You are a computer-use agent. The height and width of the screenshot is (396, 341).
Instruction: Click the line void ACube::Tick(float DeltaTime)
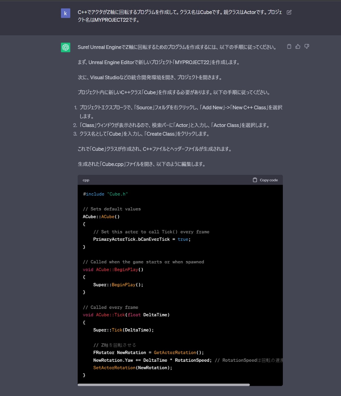(126, 315)
